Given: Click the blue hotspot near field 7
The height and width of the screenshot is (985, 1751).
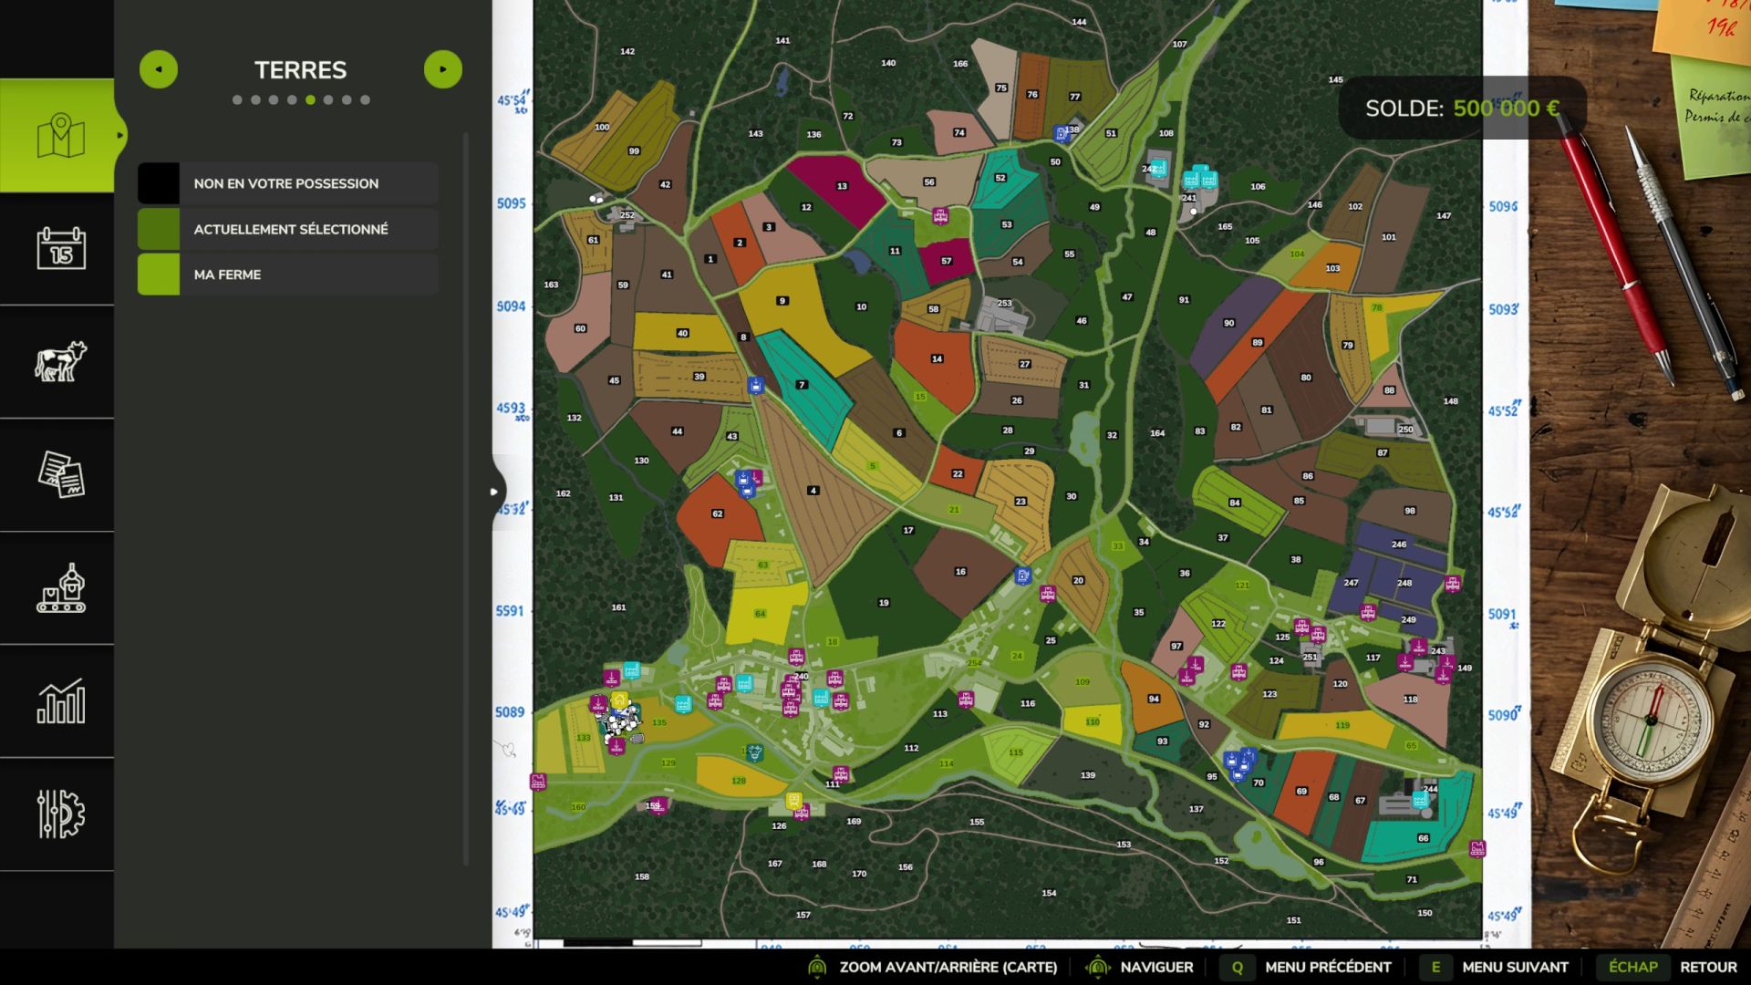Looking at the screenshot, I should pyautogui.click(x=755, y=386).
